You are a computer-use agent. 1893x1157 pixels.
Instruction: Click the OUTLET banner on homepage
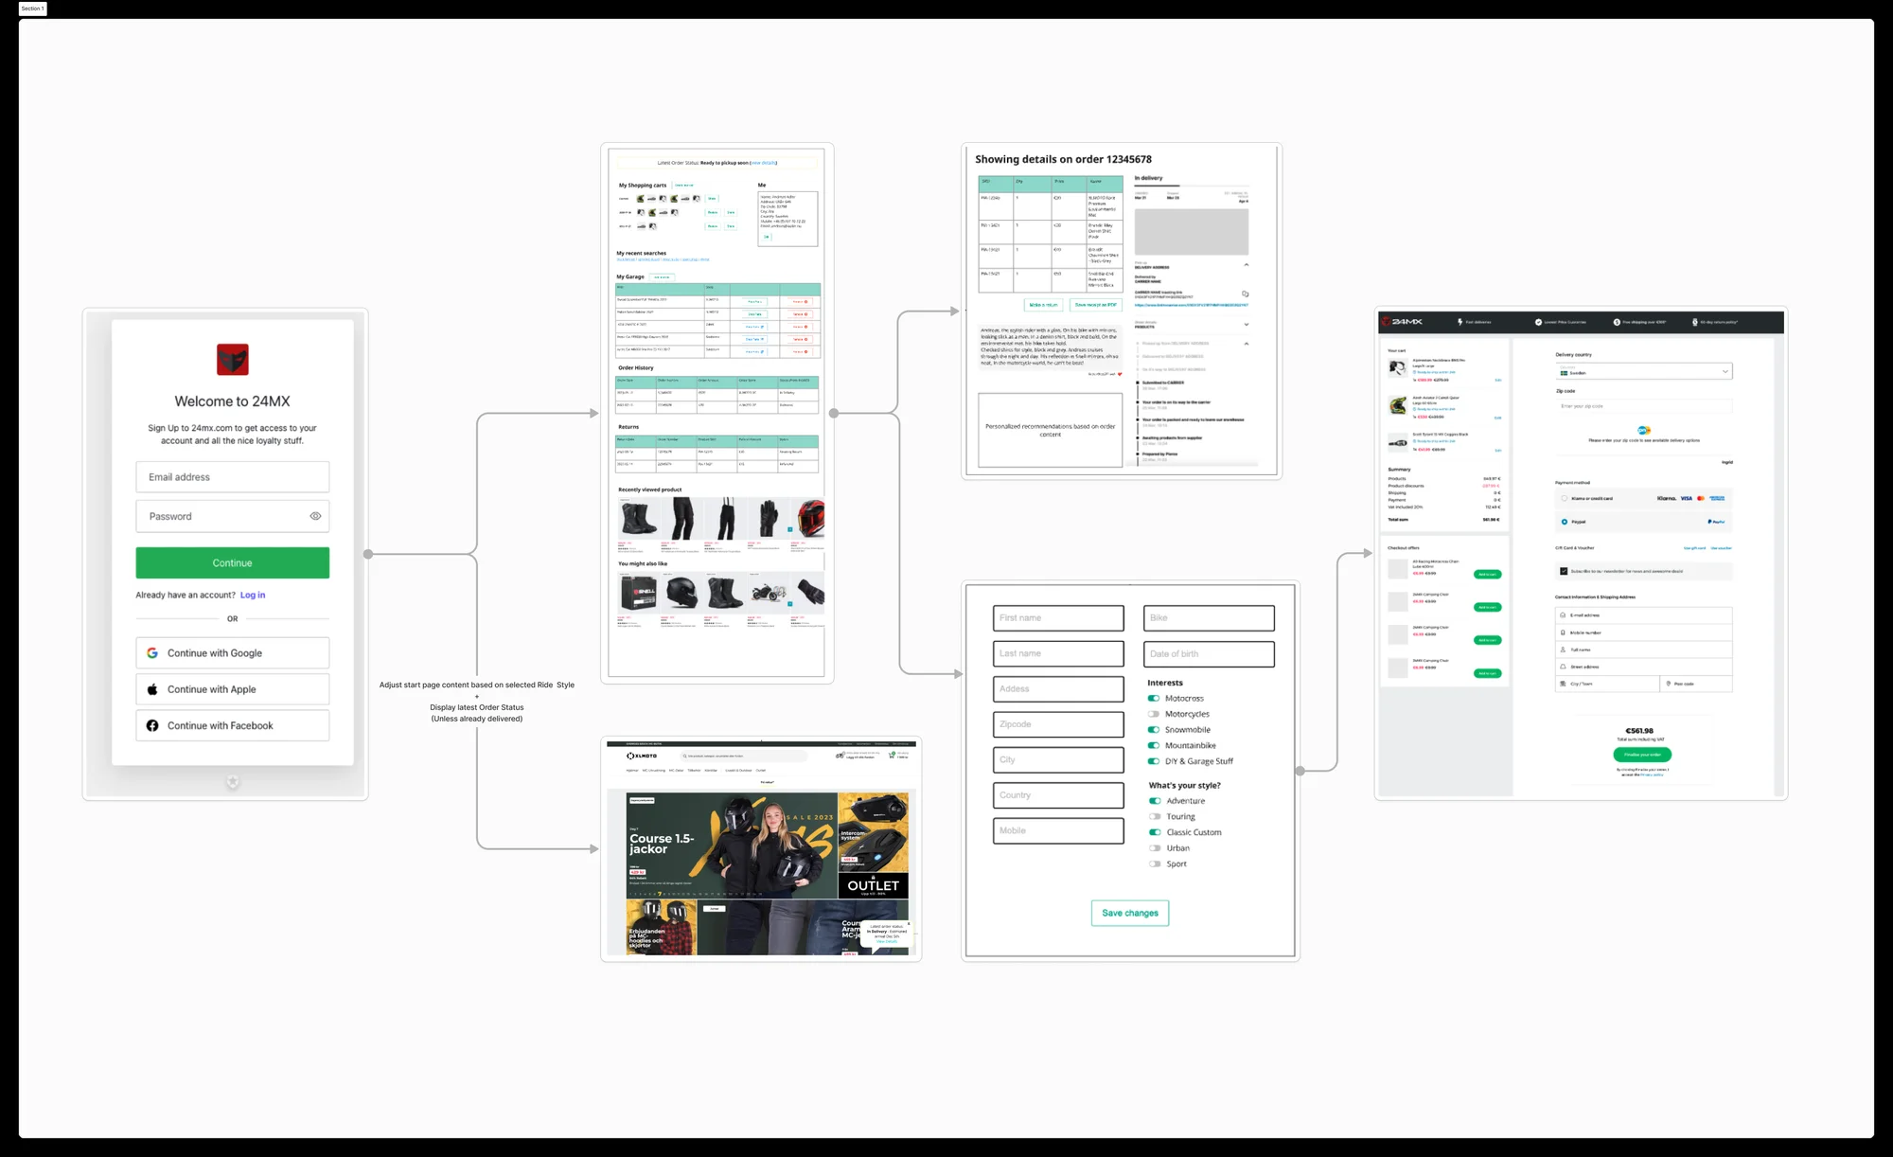point(873,886)
